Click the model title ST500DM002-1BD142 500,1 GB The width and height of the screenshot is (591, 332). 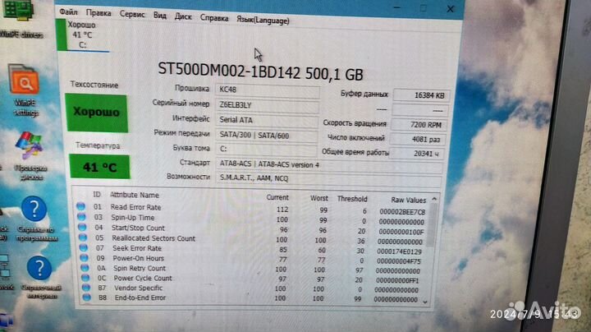260,71
